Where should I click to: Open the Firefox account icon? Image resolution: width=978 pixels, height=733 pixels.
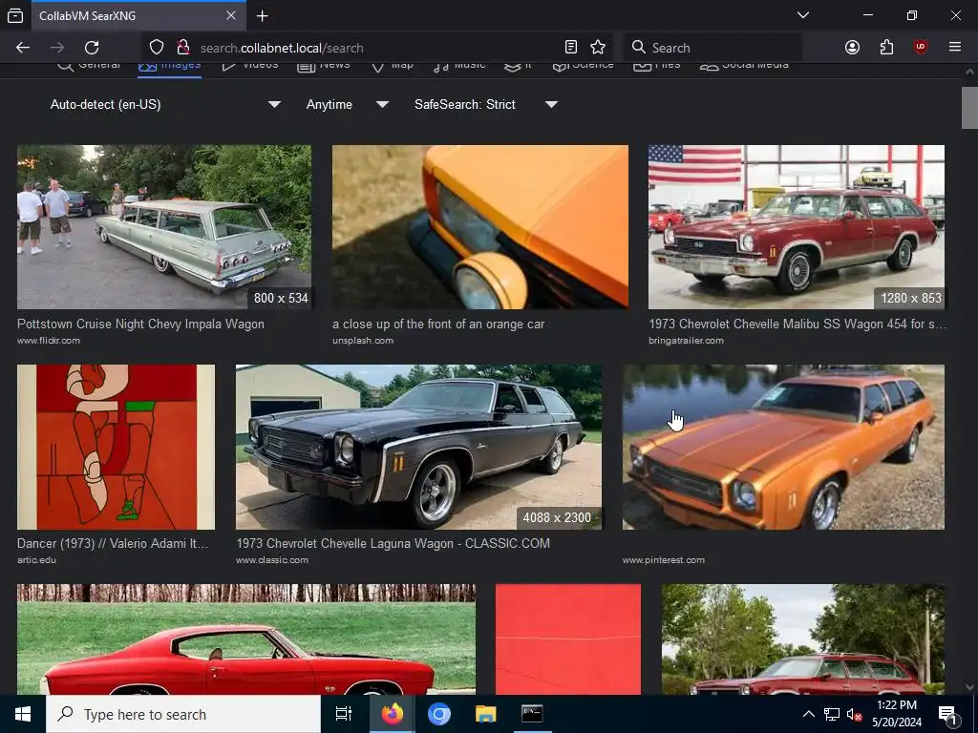tap(852, 48)
